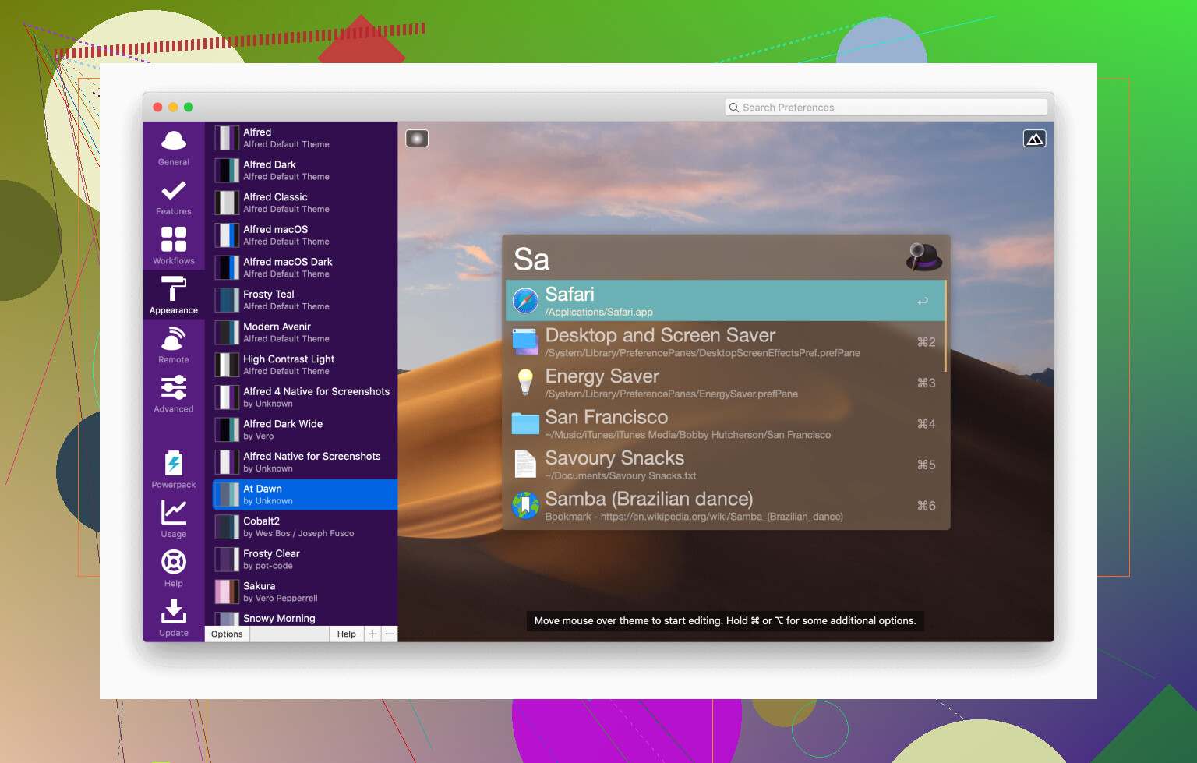This screenshot has height=763, width=1197.
Task: Change the preview background wallpaper image
Action: coord(1034,139)
